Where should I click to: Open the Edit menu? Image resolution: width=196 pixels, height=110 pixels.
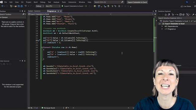(x=11, y=2)
